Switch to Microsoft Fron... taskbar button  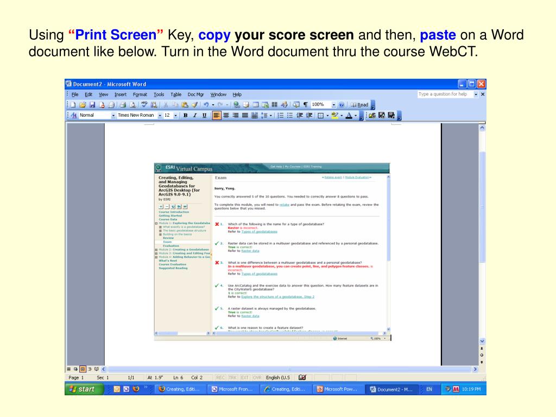click(232, 389)
